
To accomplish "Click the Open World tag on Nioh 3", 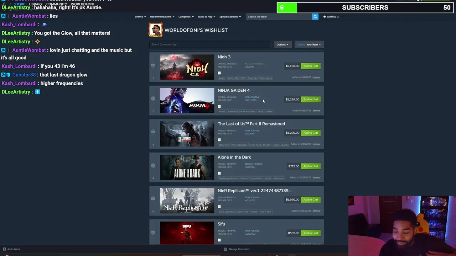I will click(266, 78).
